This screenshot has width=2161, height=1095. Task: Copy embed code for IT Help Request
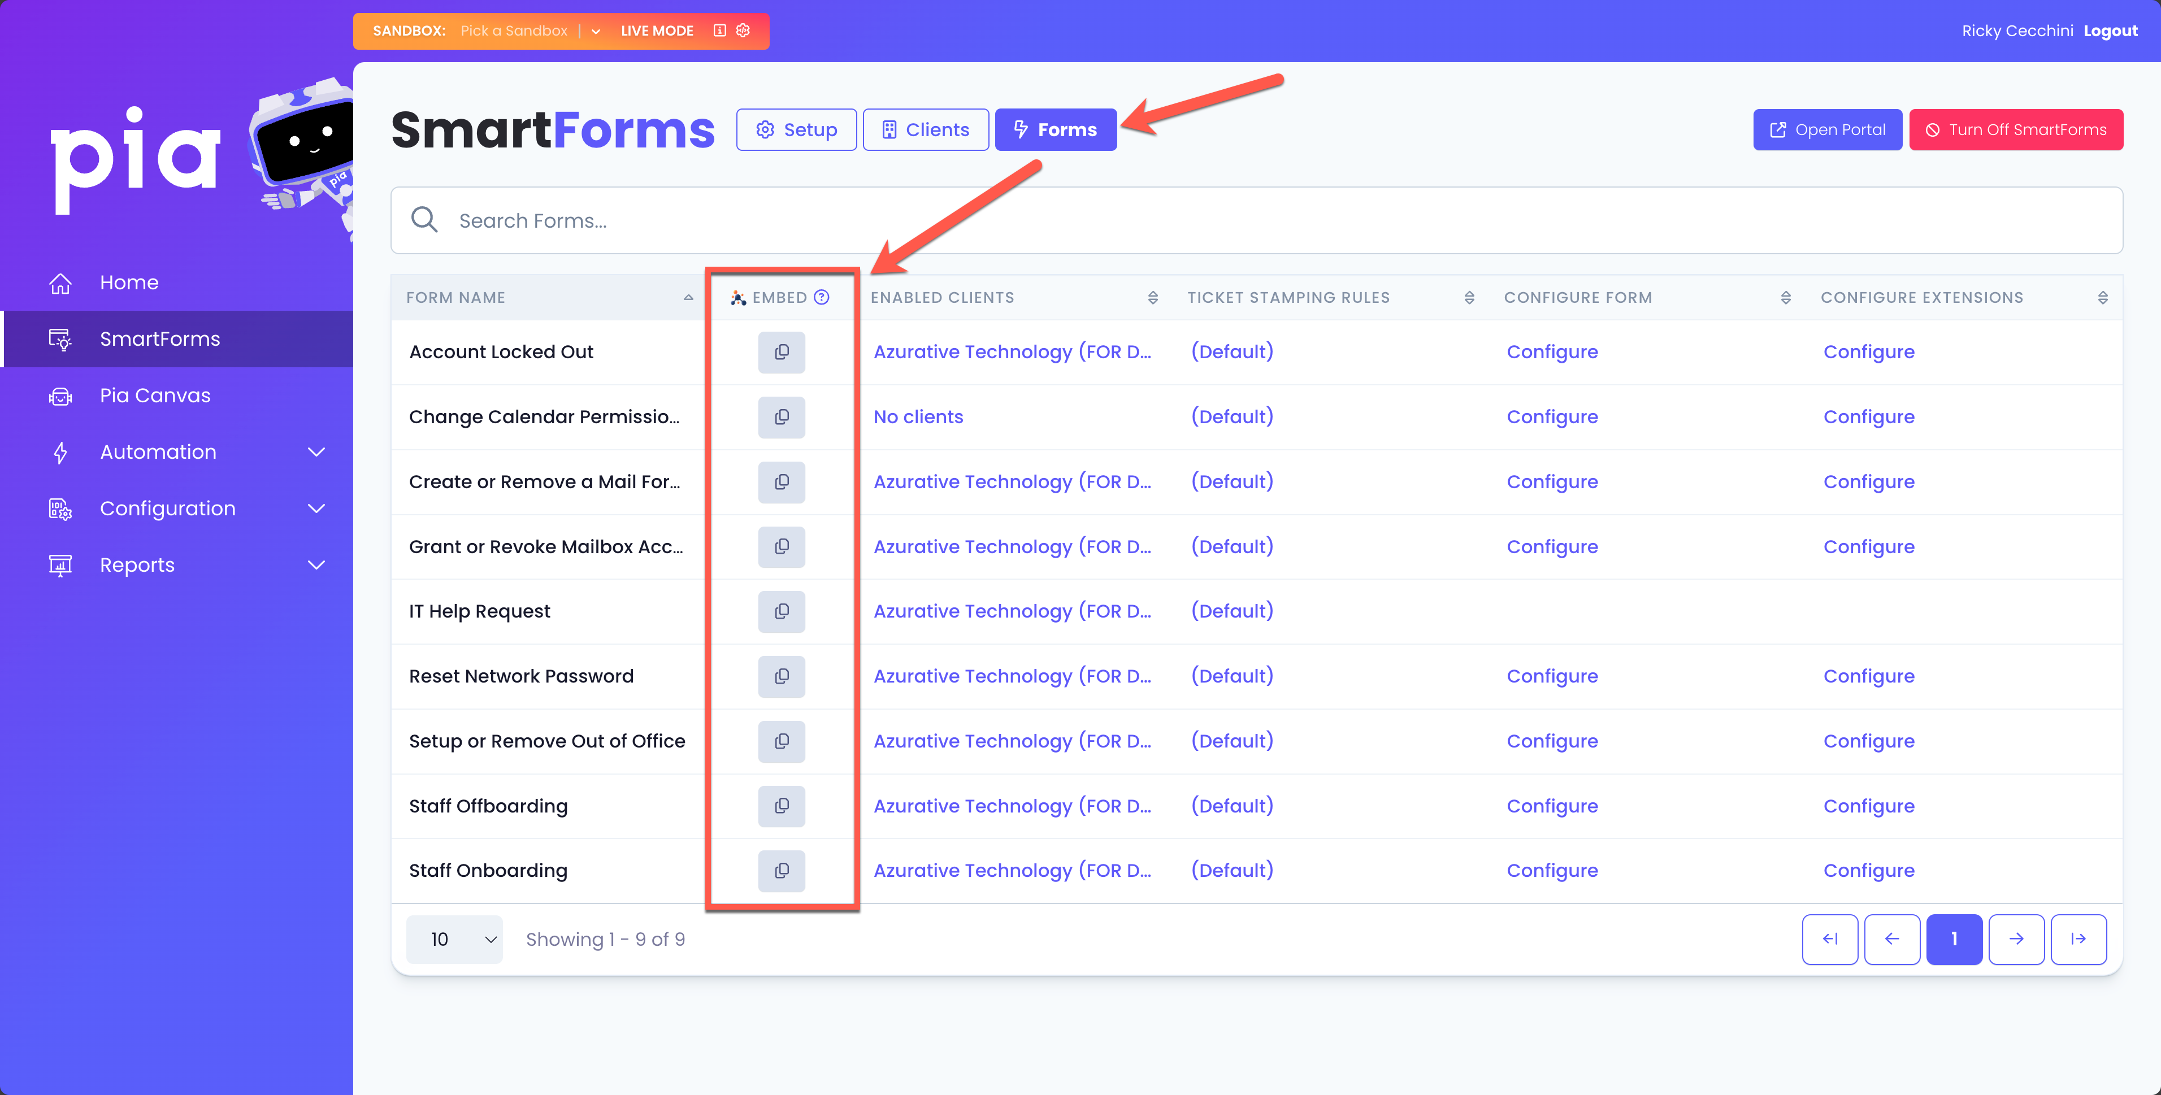tap(781, 611)
